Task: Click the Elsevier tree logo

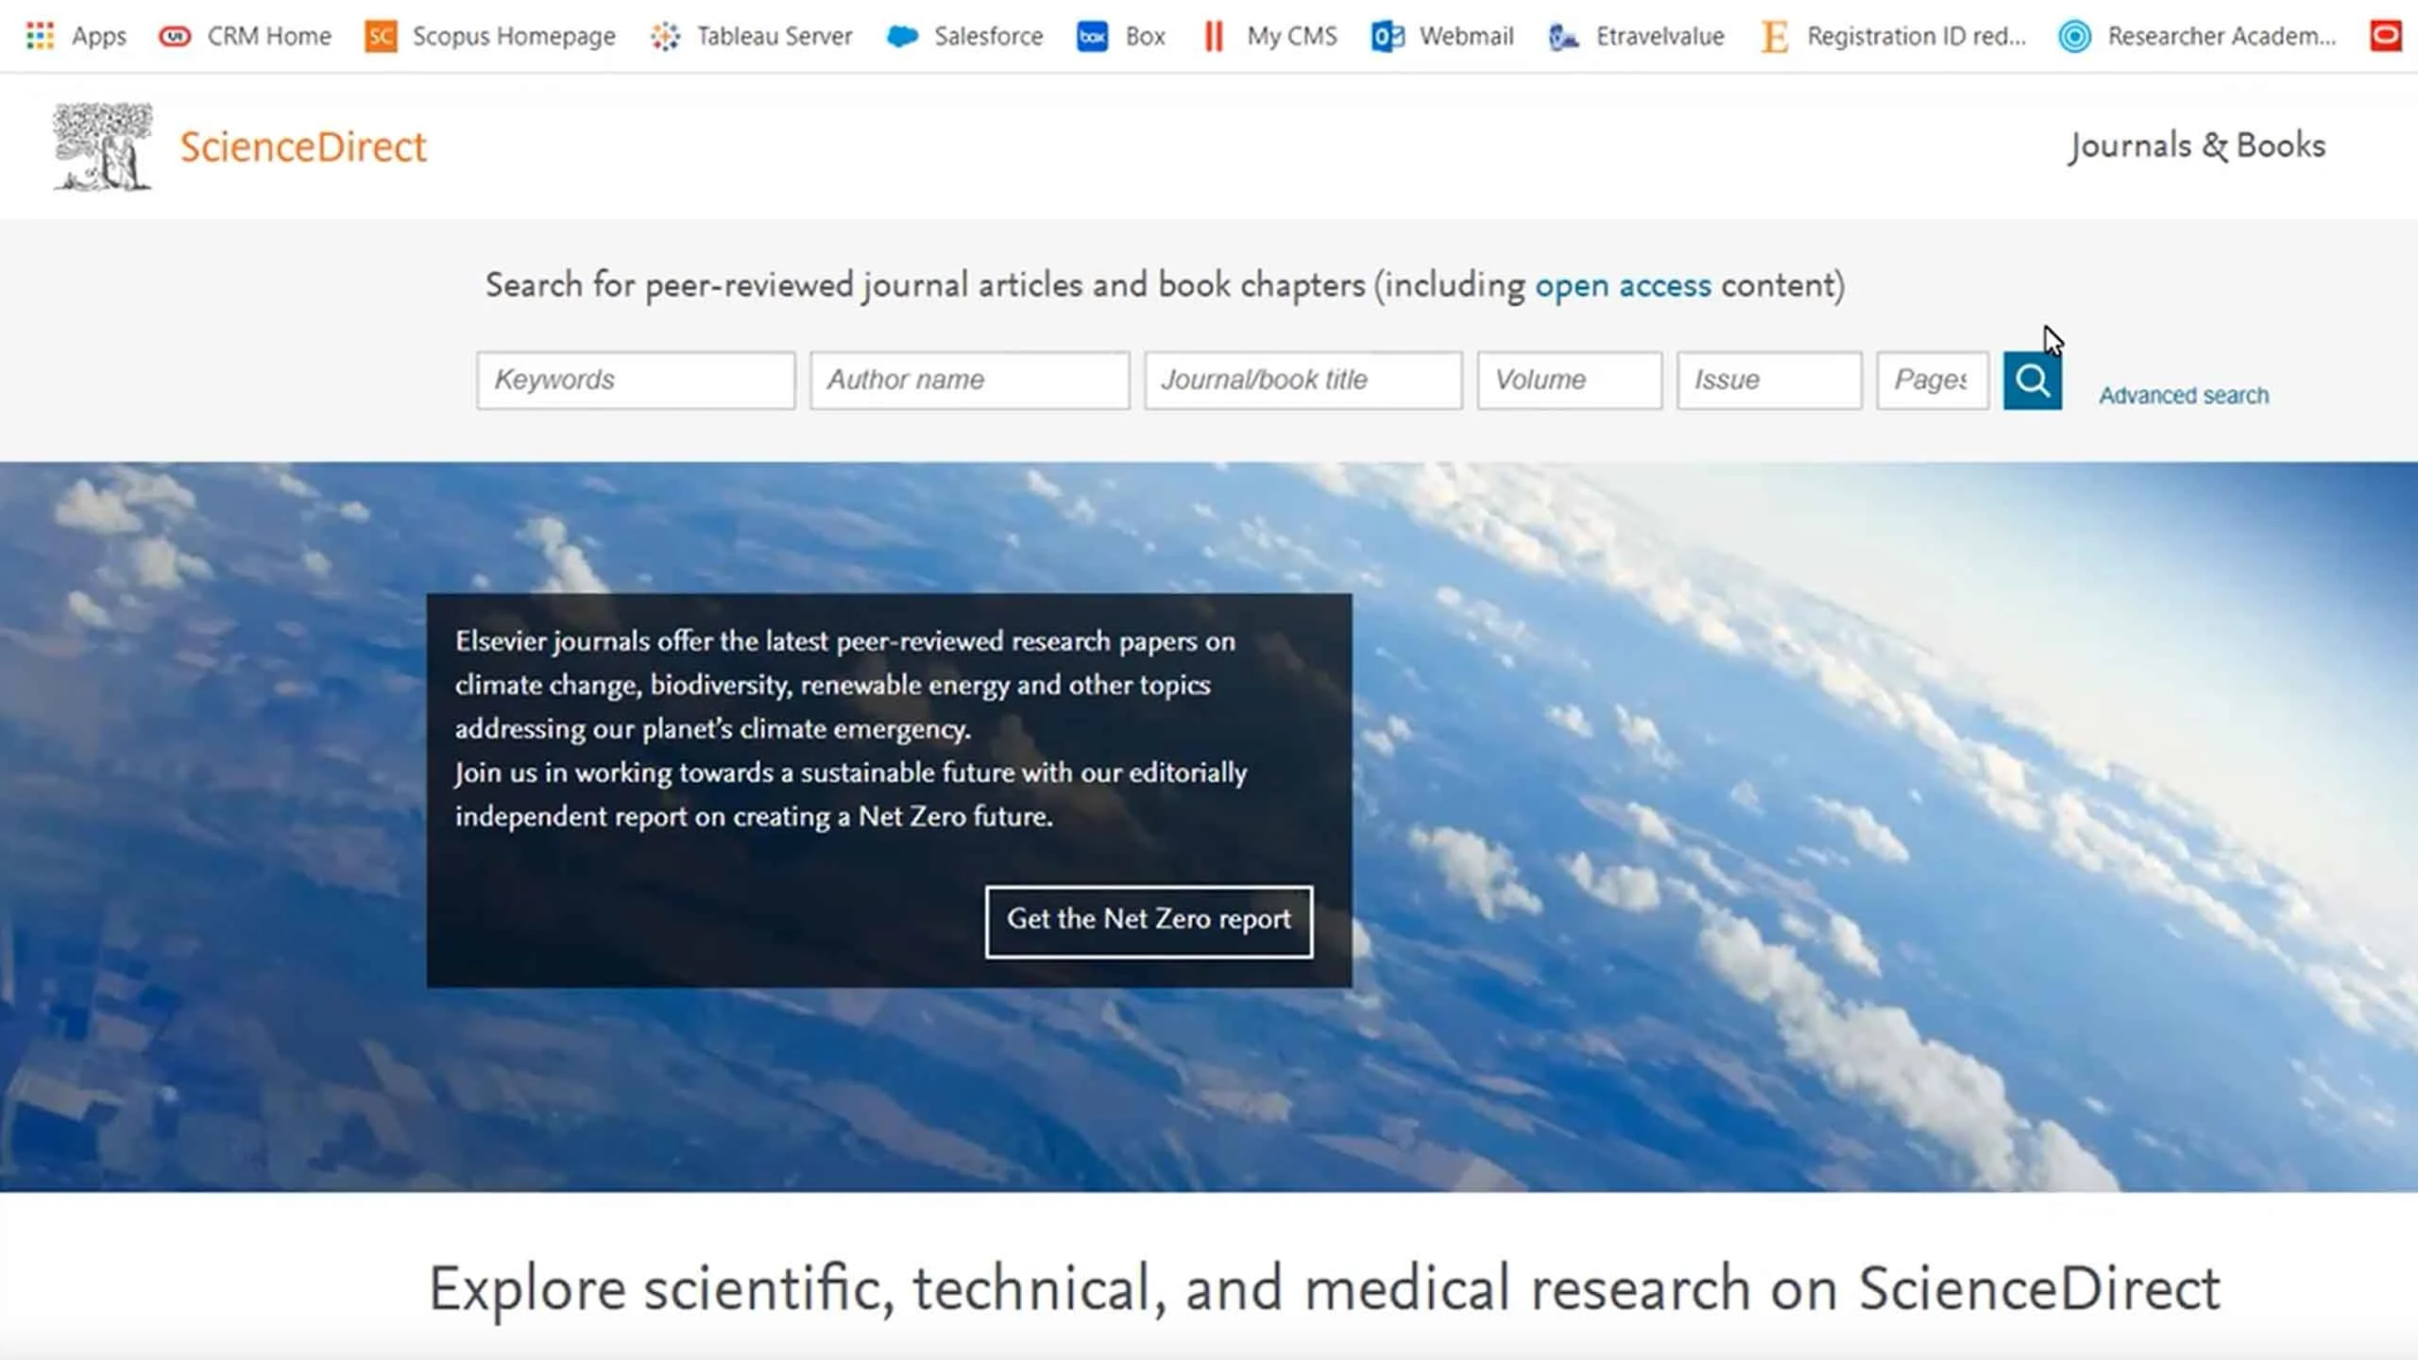Action: point(101,146)
